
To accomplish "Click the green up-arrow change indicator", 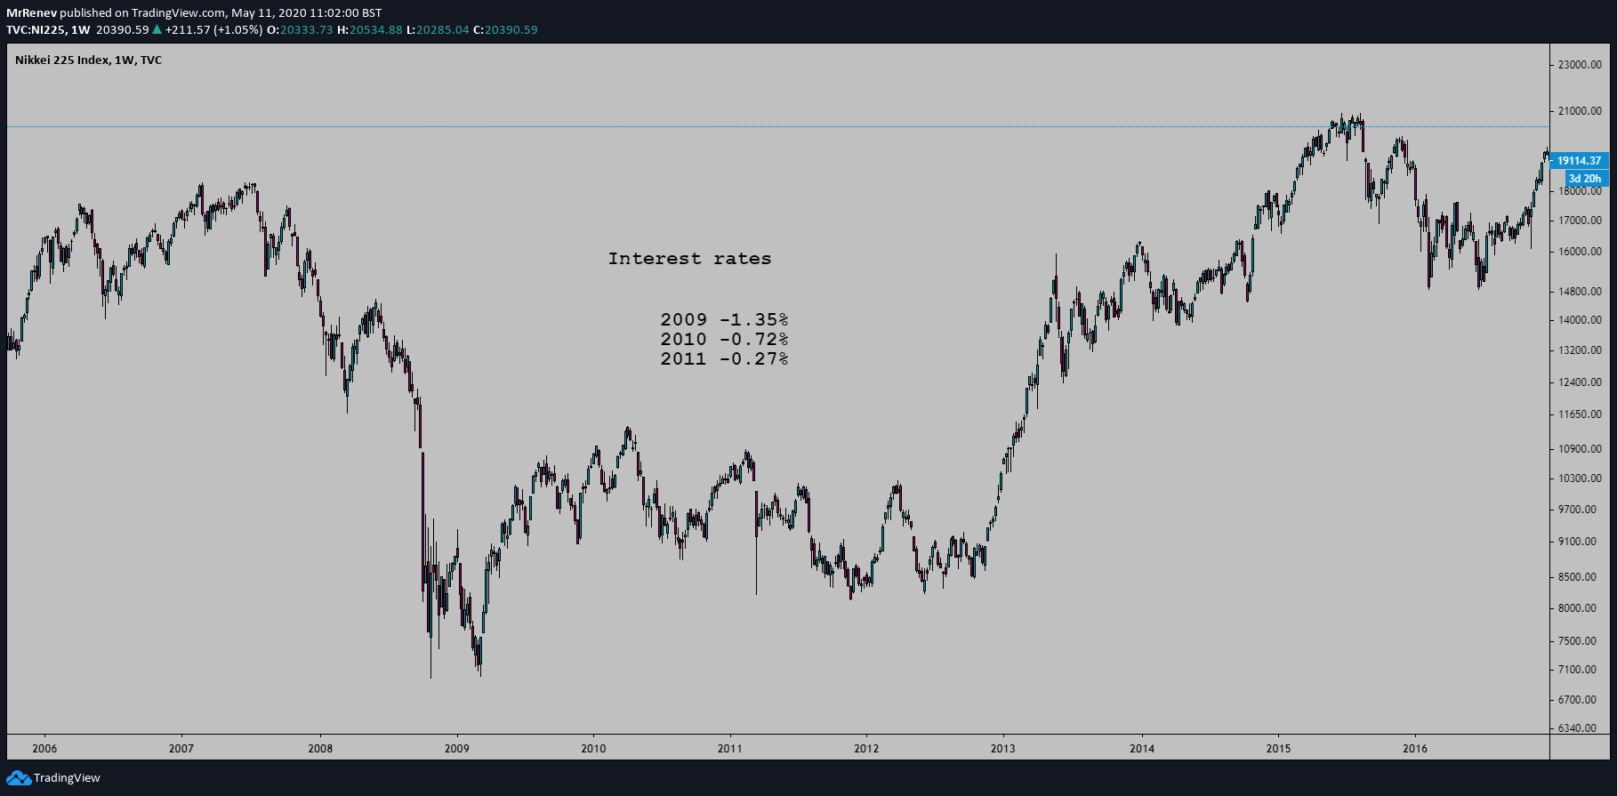I will [x=157, y=29].
